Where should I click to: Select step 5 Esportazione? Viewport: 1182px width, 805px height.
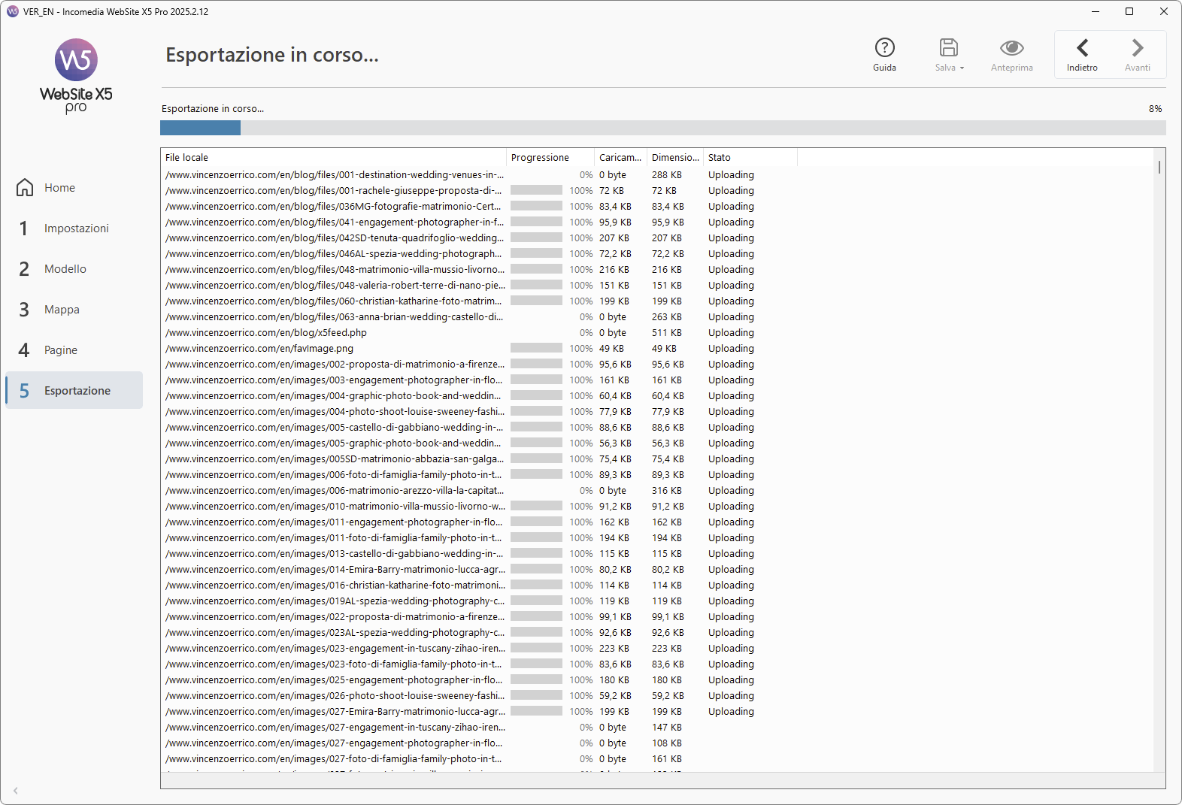(x=77, y=391)
